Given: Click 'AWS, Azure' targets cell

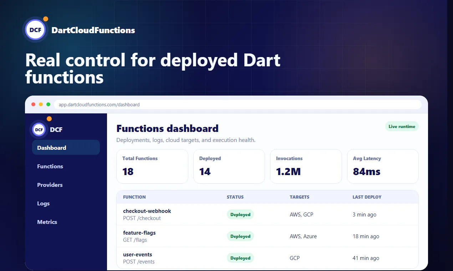Looking at the screenshot, I should pyautogui.click(x=303, y=236).
